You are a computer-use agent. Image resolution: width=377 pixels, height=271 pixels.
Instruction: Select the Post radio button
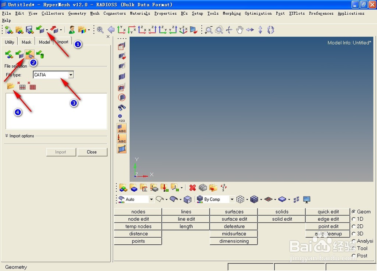[354, 256]
